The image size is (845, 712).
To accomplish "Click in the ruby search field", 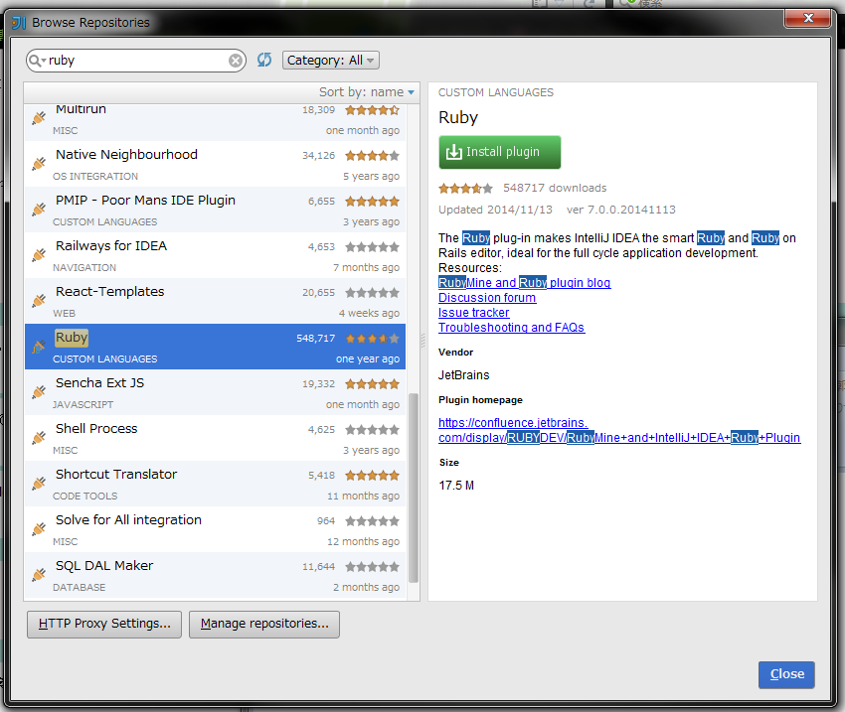I will (x=137, y=61).
